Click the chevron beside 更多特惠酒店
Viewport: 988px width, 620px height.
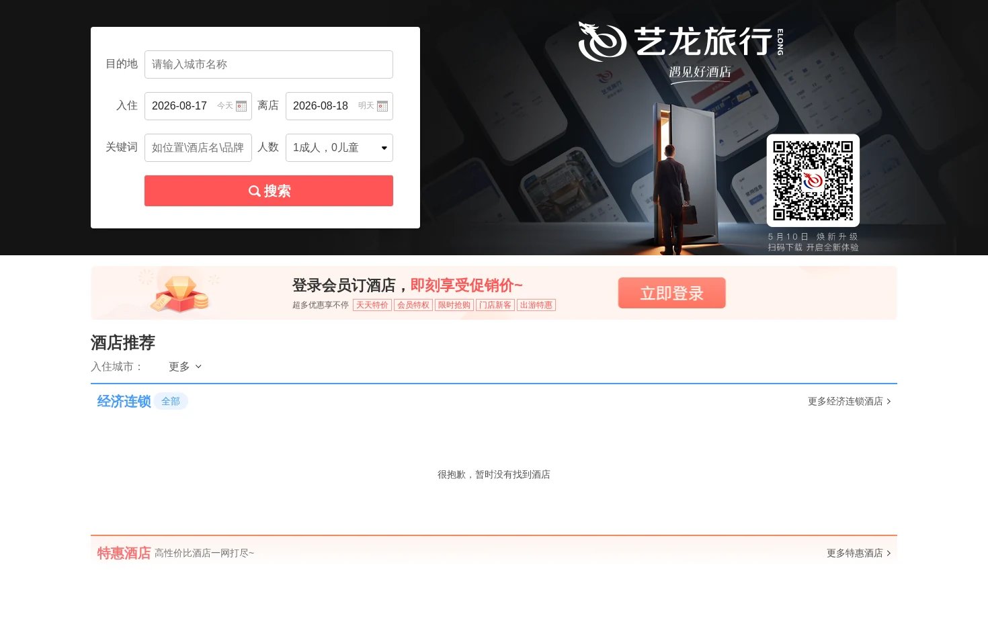[x=889, y=553]
